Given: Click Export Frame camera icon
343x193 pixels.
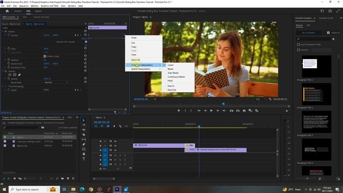Looking at the screenshot, I should click(x=244, y=111).
